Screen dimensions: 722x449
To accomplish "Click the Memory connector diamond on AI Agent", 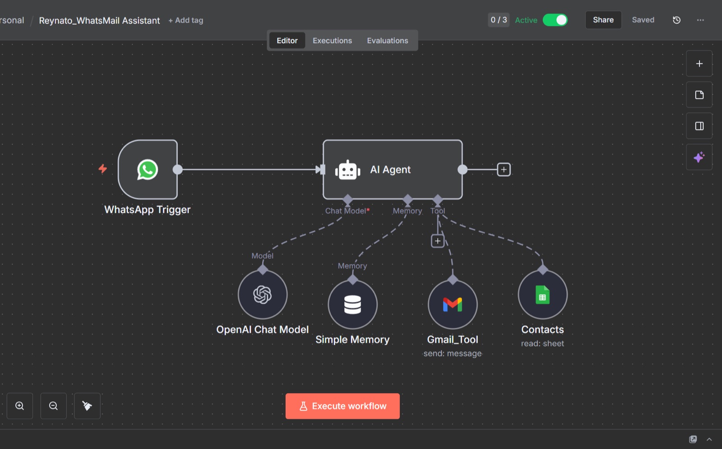I will [408, 200].
